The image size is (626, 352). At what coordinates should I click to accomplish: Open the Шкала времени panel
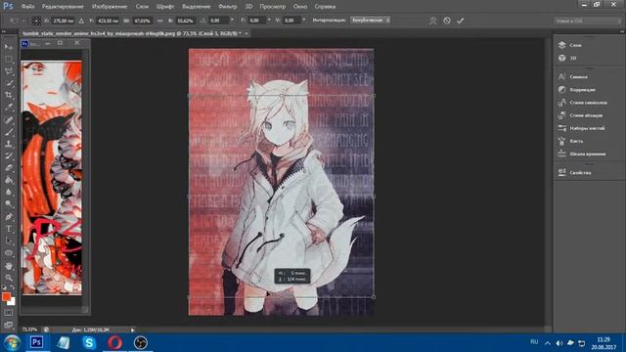pos(588,154)
